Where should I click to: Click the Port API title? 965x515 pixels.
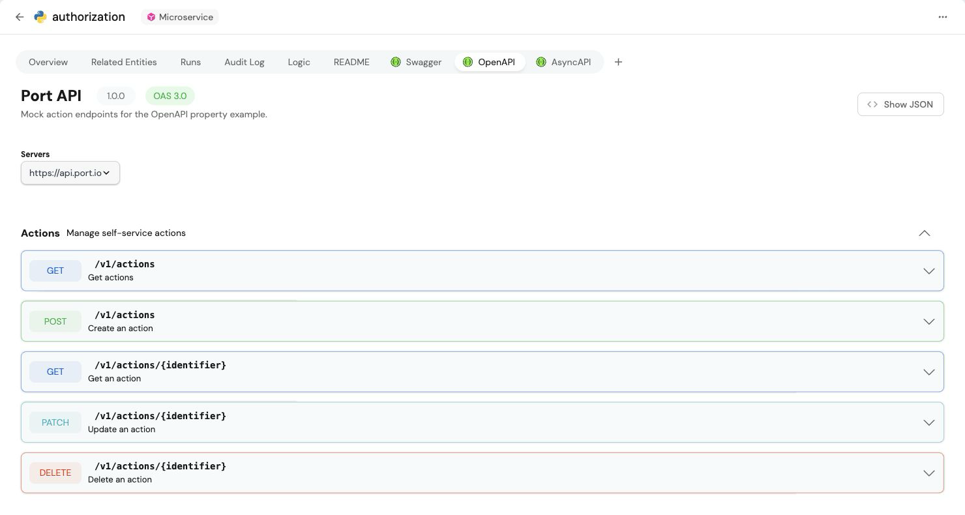click(x=51, y=96)
